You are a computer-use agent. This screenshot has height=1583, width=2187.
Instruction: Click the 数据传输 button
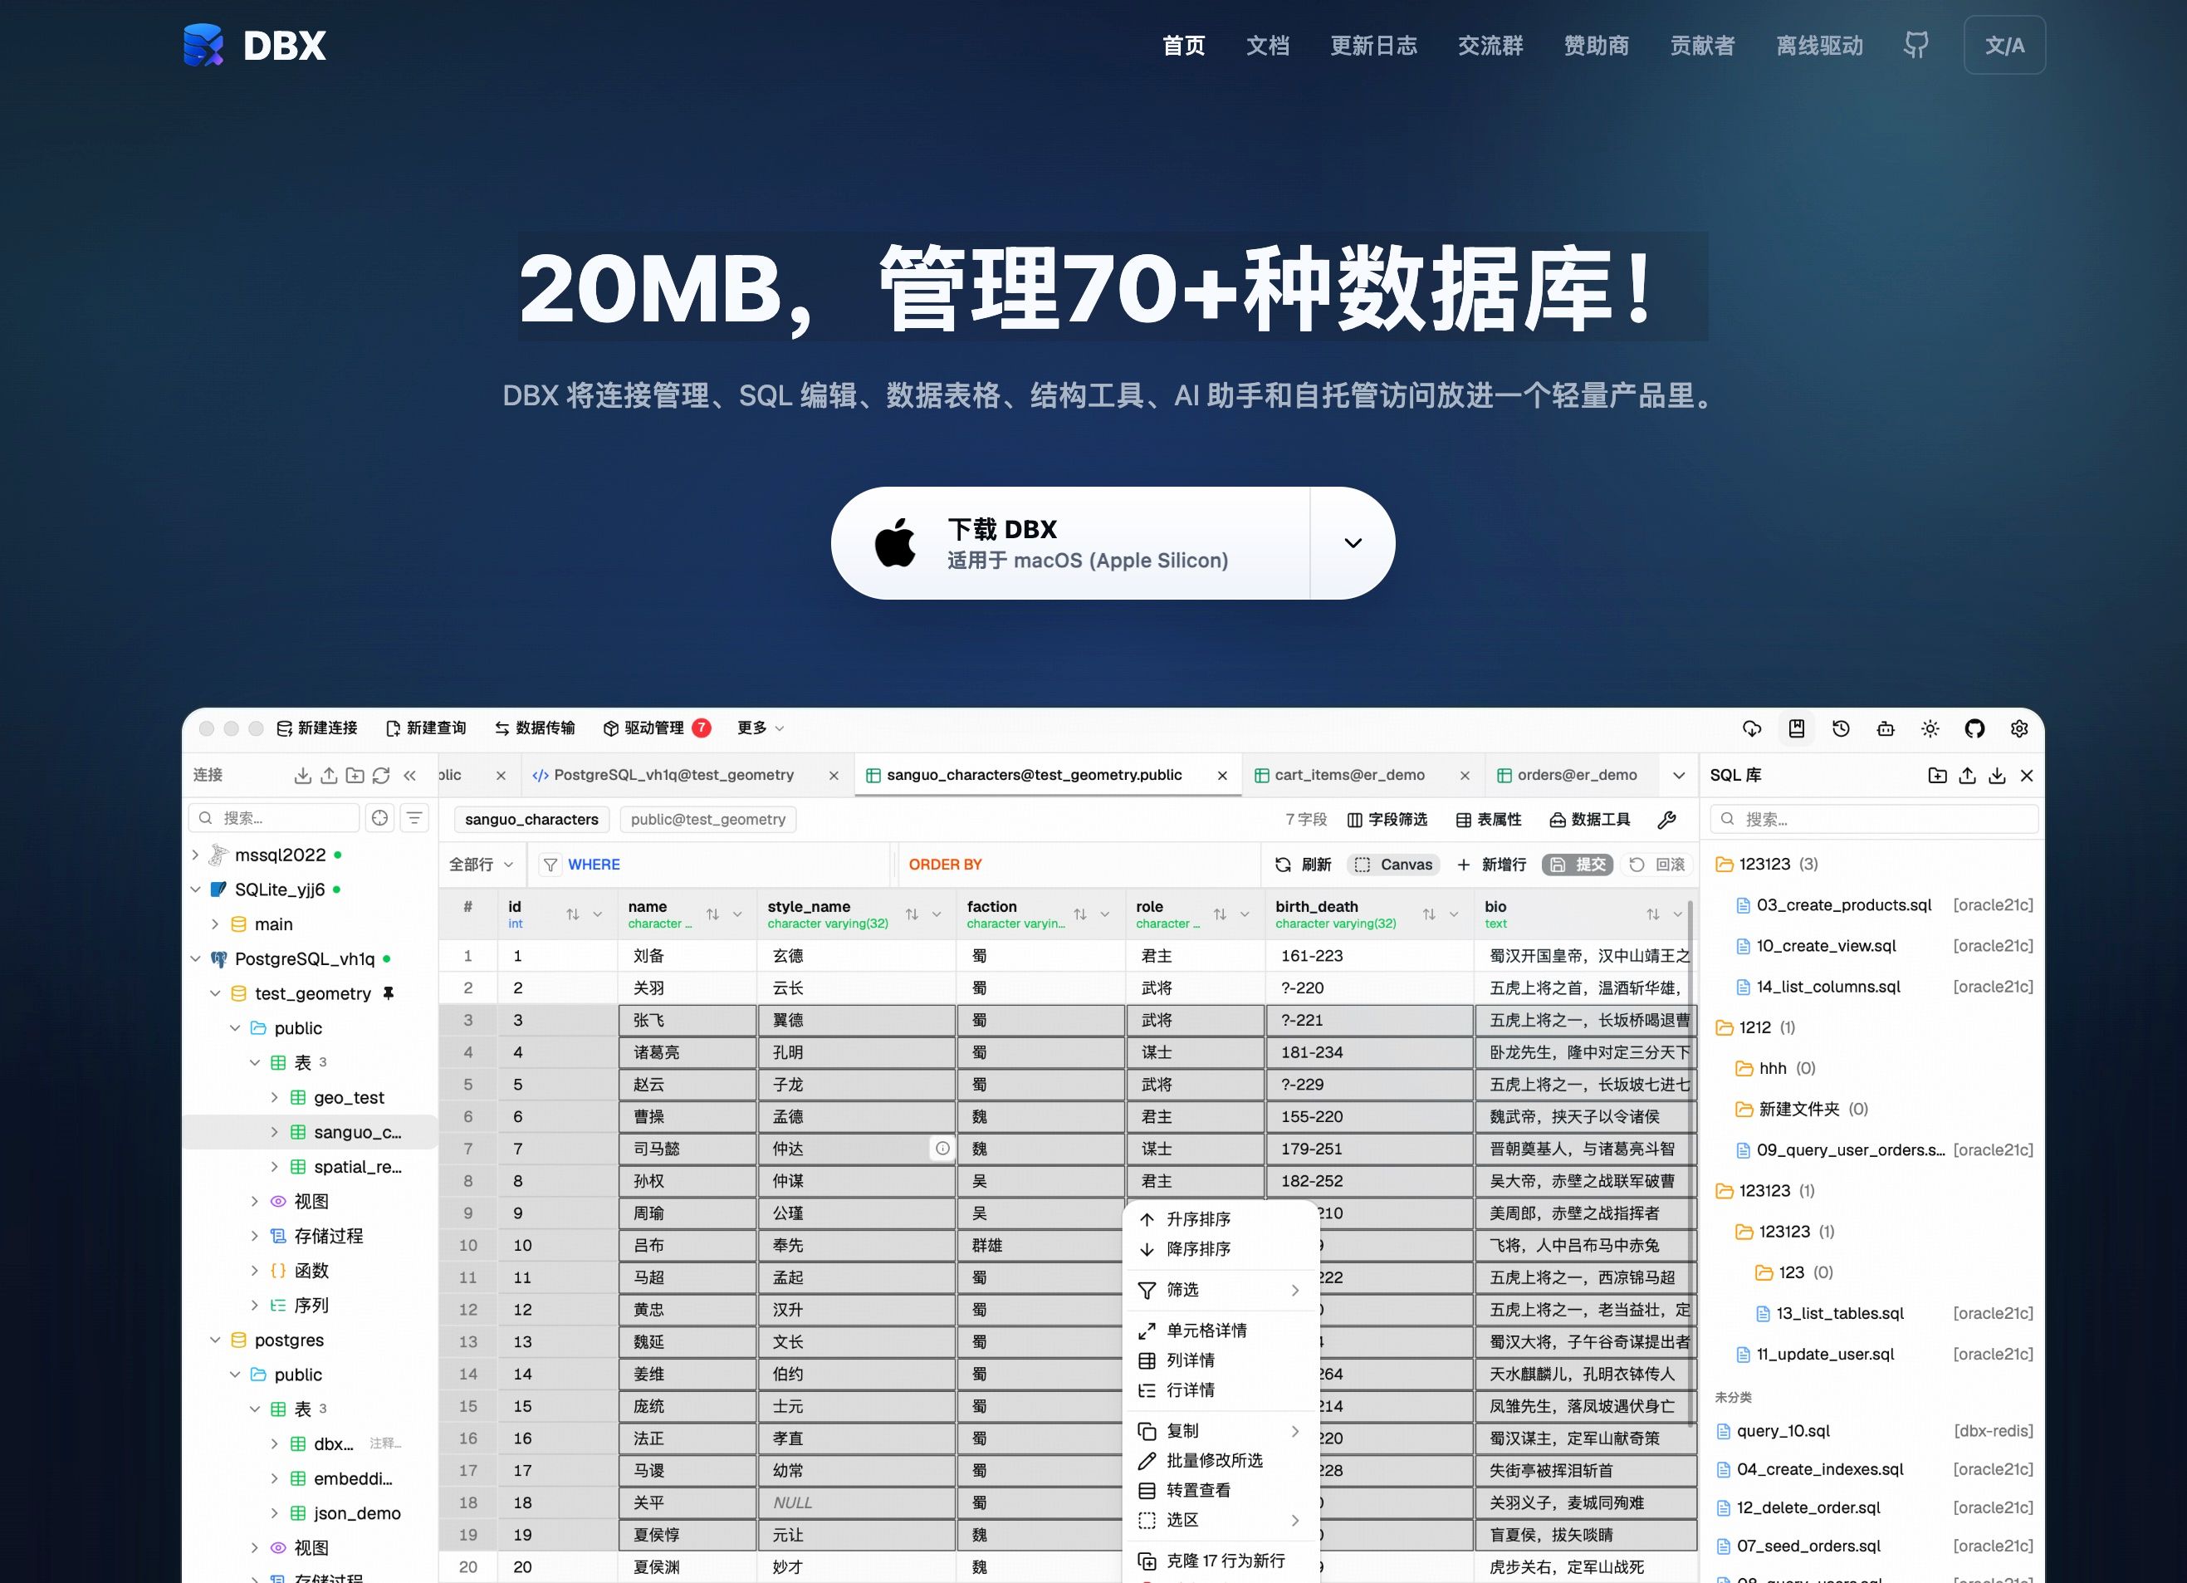536,728
